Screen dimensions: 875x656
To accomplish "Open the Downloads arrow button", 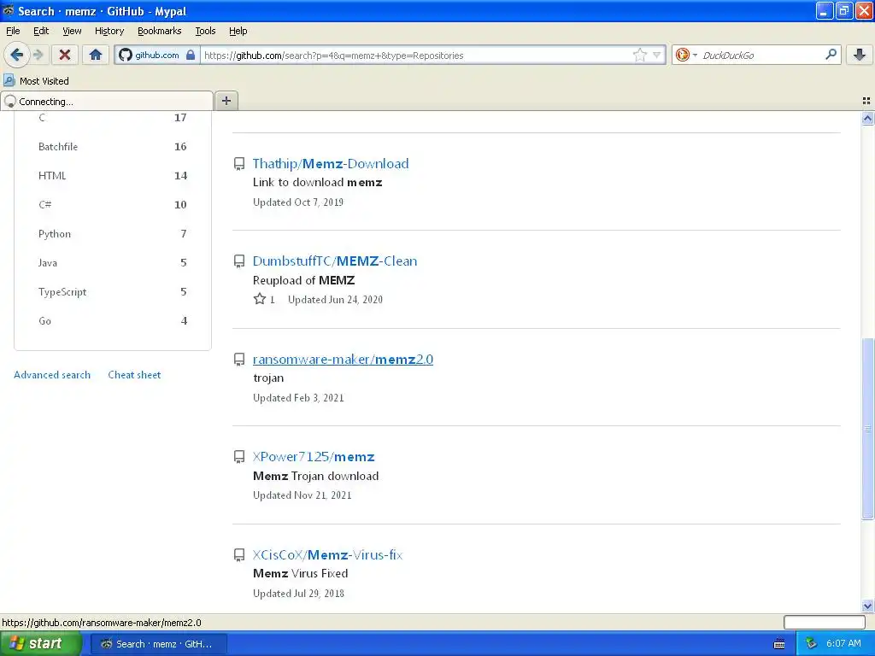I will coord(860,55).
